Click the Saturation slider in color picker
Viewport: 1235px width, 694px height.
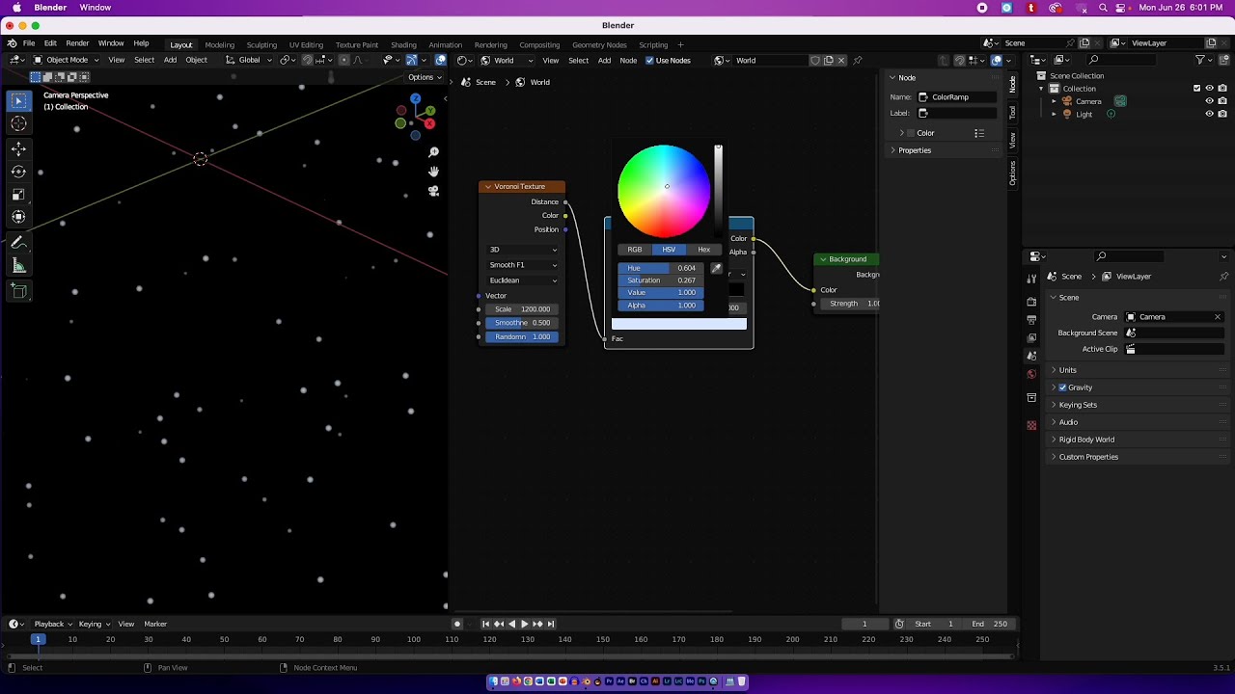[660, 280]
